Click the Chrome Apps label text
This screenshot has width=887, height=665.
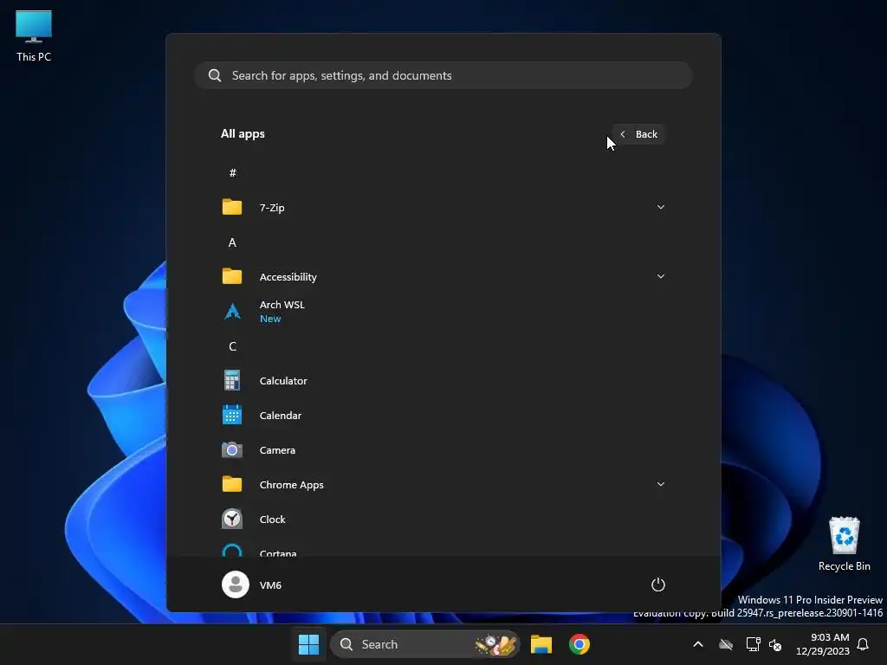(x=292, y=485)
